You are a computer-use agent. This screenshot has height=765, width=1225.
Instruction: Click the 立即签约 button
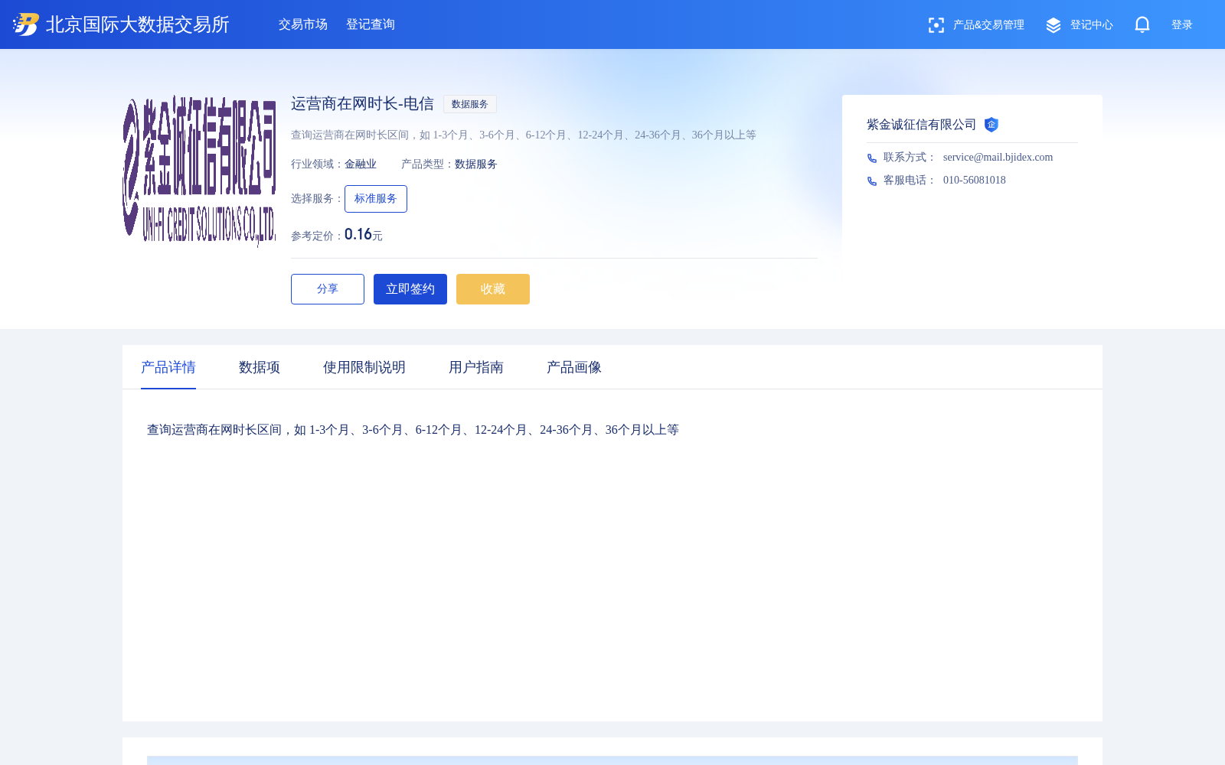[410, 289]
